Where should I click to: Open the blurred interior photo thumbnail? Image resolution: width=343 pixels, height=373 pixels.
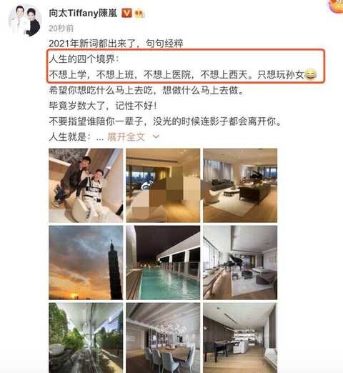[x=163, y=185]
